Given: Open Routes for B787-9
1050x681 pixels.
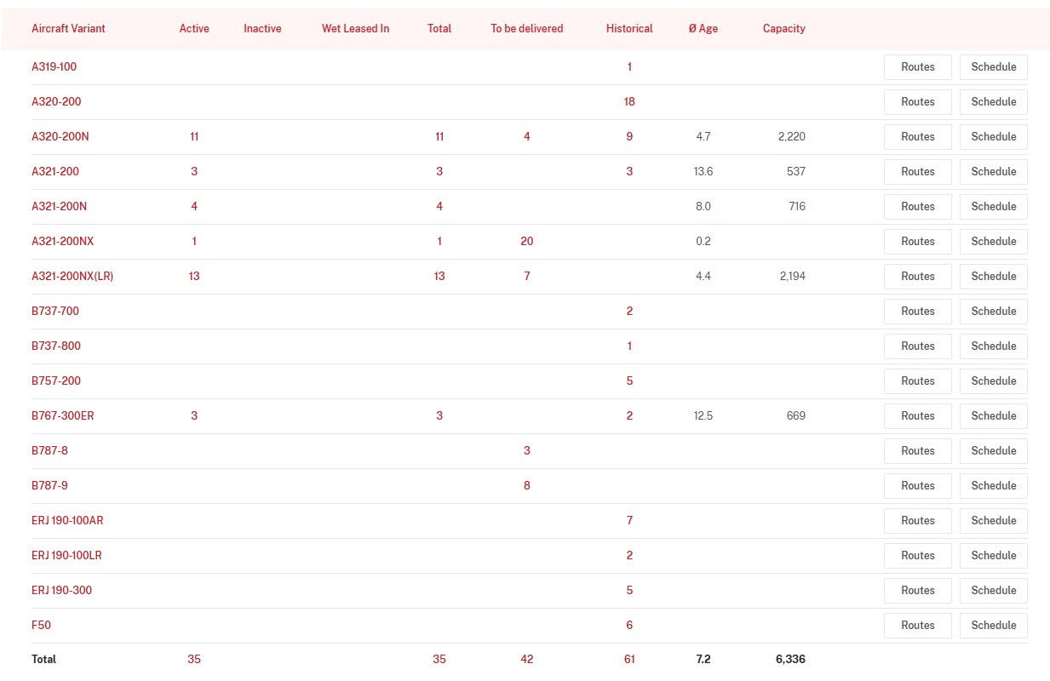Looking at the screenshot, I should tap(918, 486).
